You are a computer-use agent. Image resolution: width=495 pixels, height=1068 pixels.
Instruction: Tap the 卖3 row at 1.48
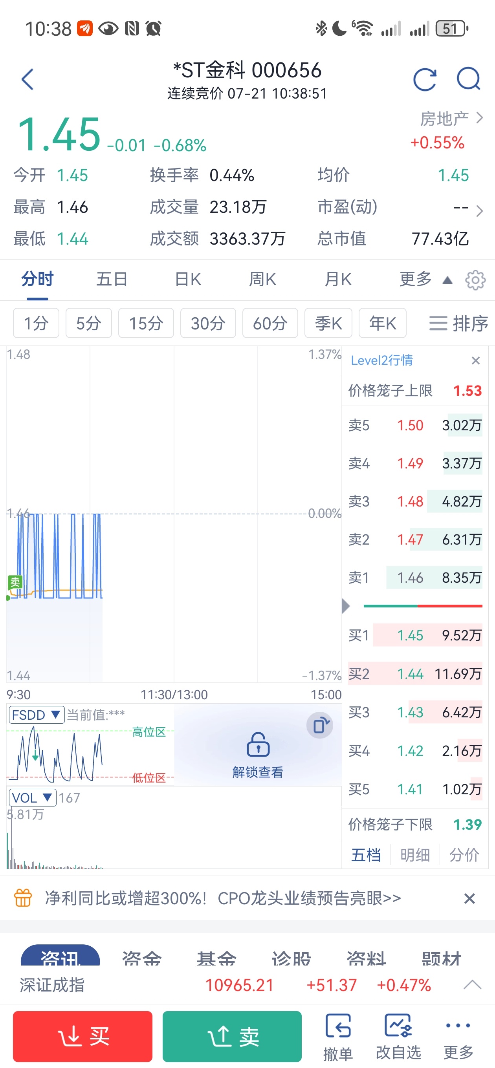point(415,501)
